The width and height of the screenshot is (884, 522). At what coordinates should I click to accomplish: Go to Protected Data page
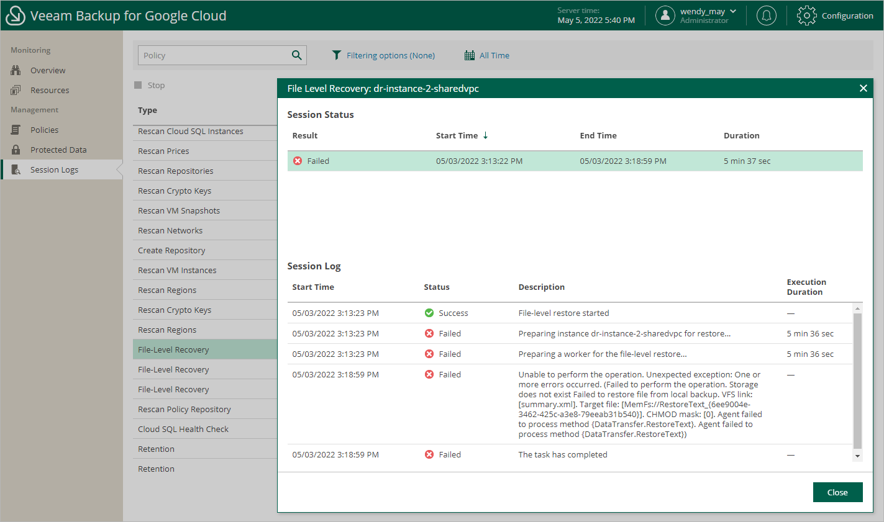point(58,150)
